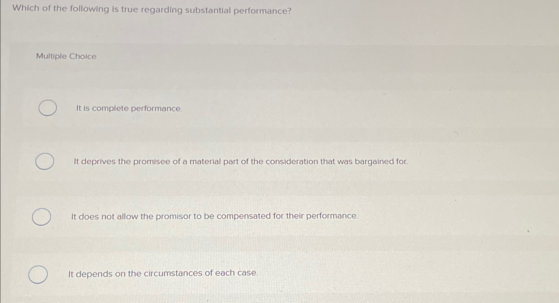Image resolution: width=559 pixels, height=303 pixels.
Task: Click the 'It deprives the promisee of a material part' answer
Action: coord(240,162)
